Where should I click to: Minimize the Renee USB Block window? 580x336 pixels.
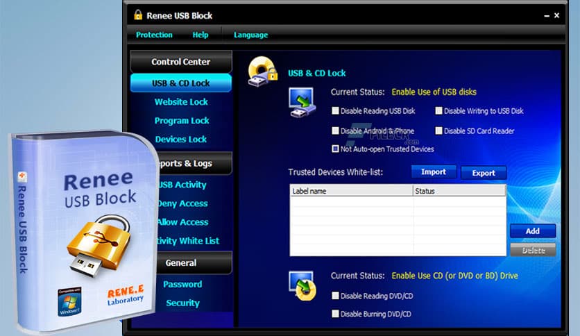point(546,15)
